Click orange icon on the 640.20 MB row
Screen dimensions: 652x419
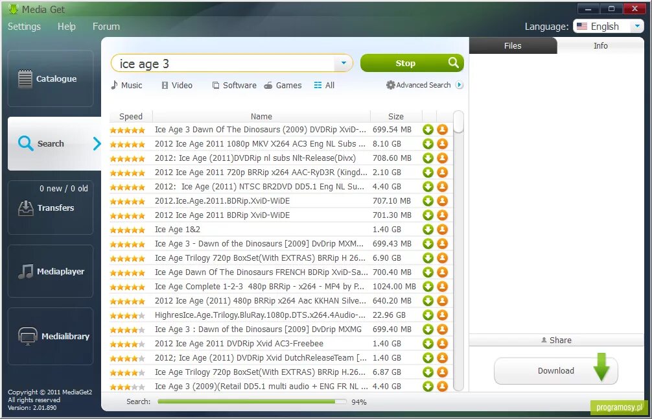pos(443,301)
